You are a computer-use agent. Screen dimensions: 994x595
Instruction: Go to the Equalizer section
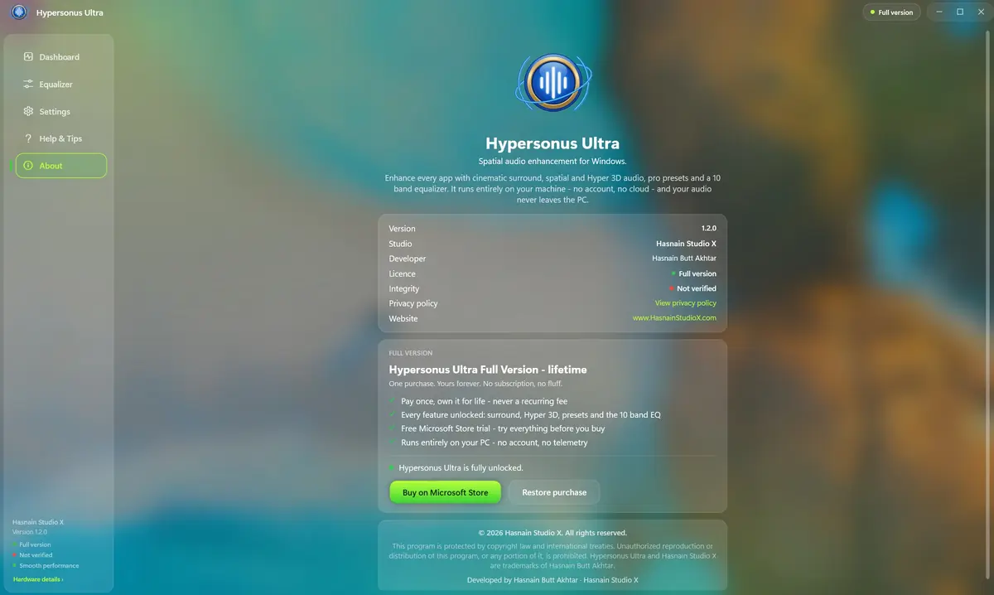tap(61, 85)
